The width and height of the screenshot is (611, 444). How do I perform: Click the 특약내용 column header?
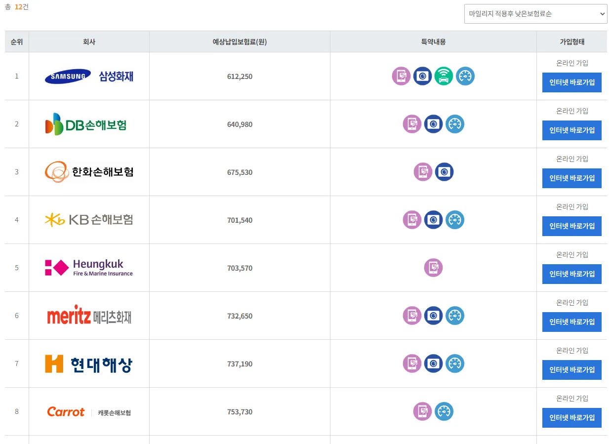[433, 41]
